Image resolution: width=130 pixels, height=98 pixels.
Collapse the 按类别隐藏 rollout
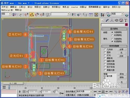point(114,46)
